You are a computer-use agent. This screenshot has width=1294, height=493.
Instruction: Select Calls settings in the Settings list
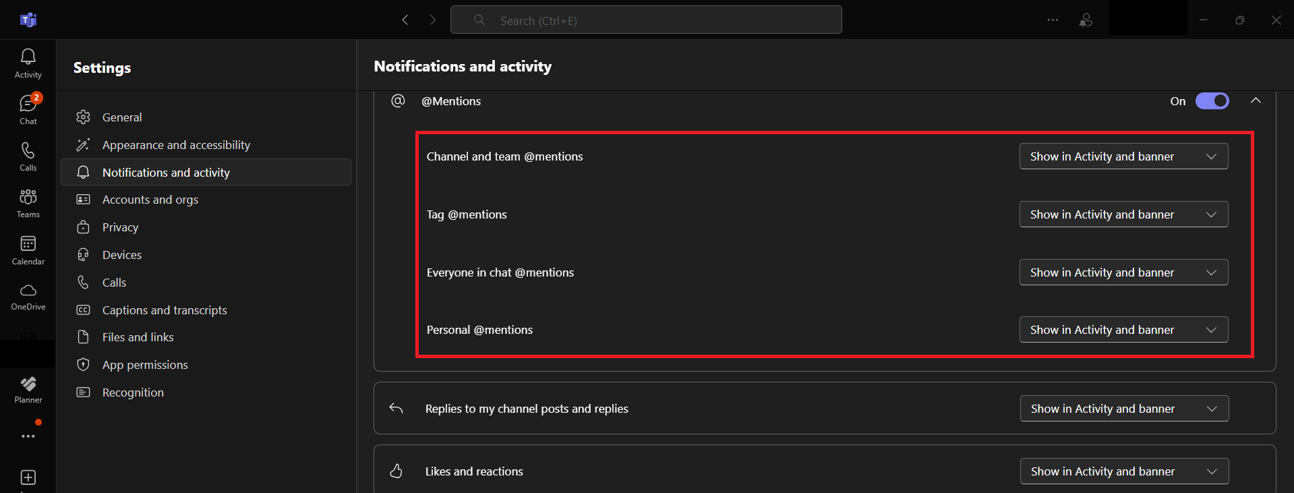[206, 282]
